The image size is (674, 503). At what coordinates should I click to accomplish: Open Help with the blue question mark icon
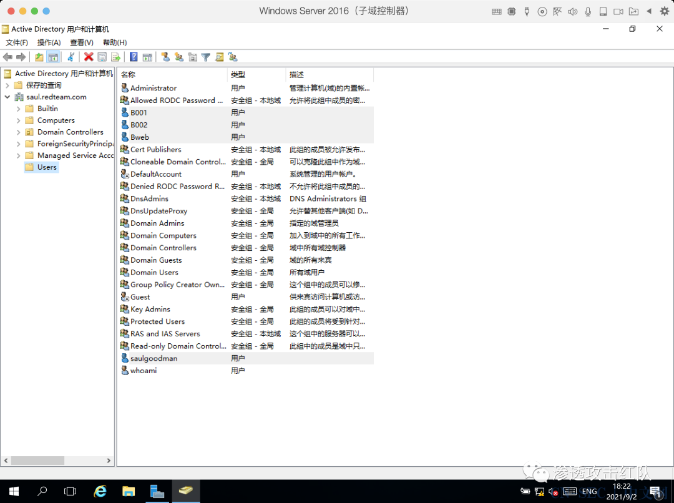click(134, 57)
